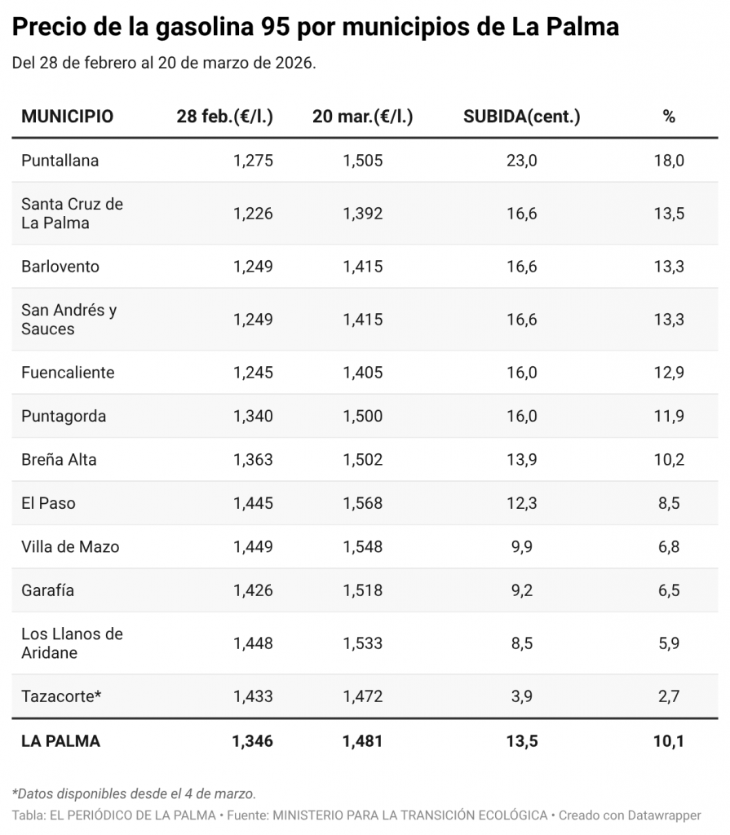The image size is (730, 835).
Task: Select the Garafía municipality name
Action: tap(47, 590)
